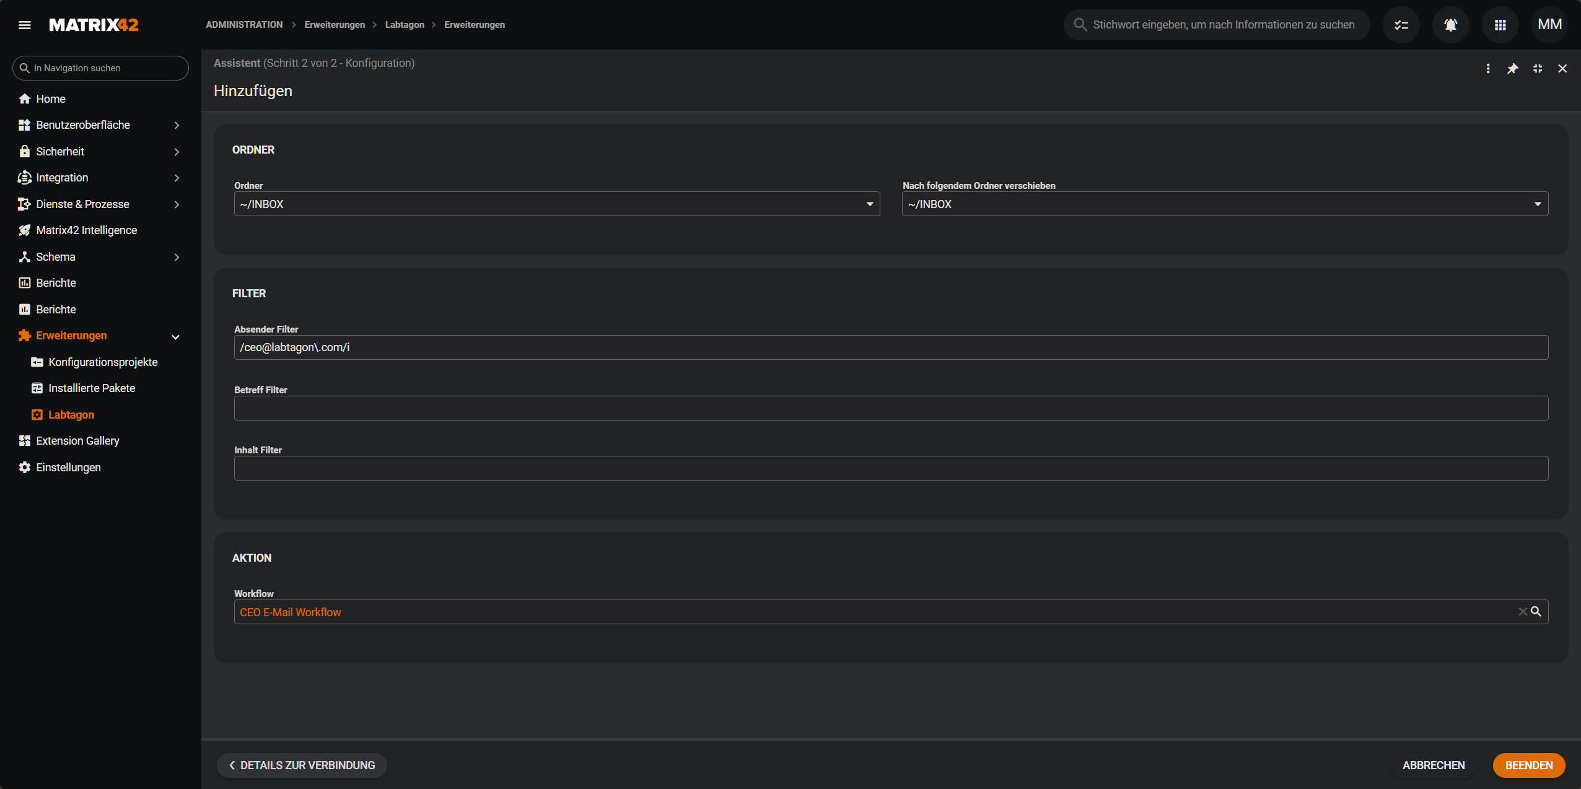Open the notifications bell icon

1450,25
